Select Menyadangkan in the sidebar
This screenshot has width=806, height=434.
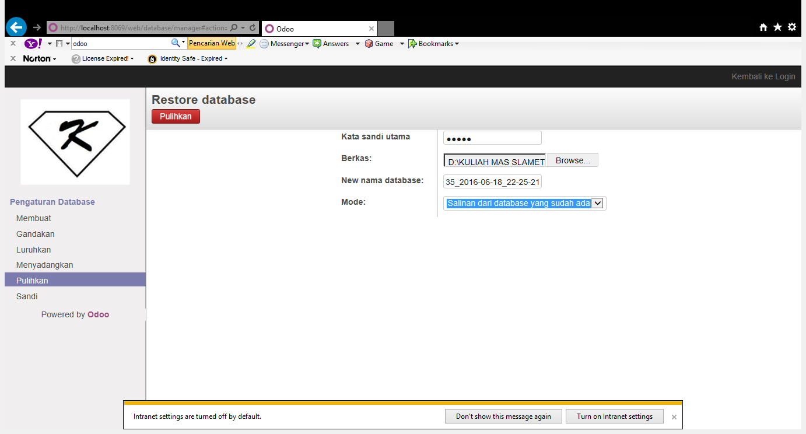coord(45,265)
